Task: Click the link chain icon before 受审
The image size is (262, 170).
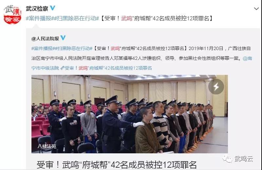Action: tap(62, 68)
